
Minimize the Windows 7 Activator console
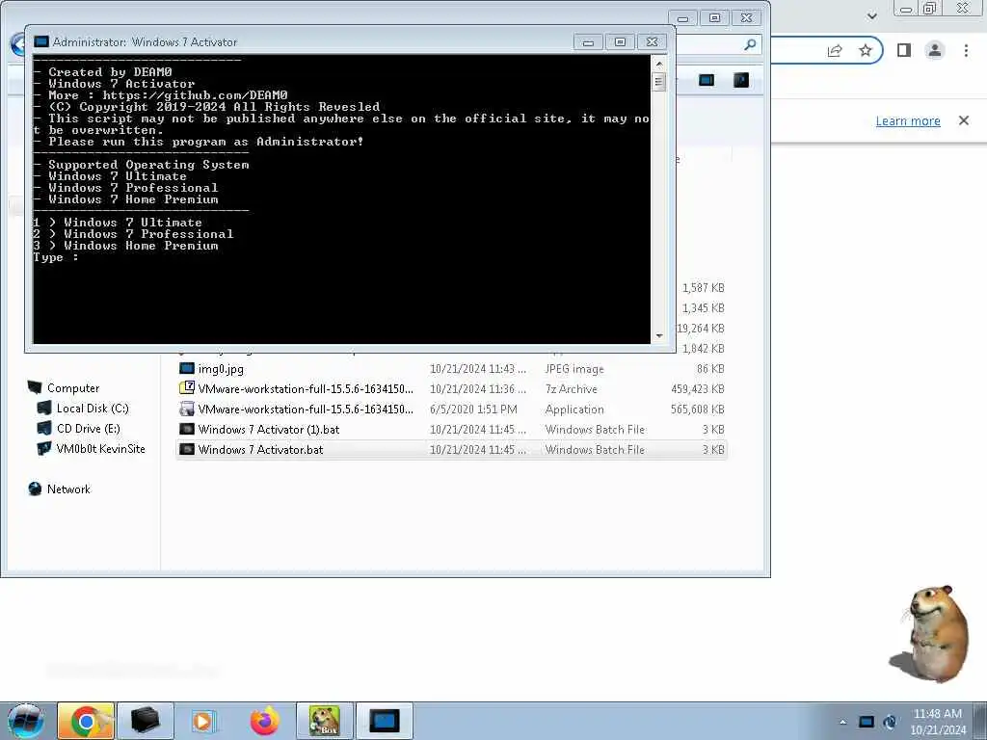point(589,42)
